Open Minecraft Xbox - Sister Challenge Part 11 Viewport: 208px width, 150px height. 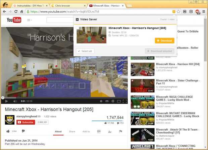[x=178, y=82]
